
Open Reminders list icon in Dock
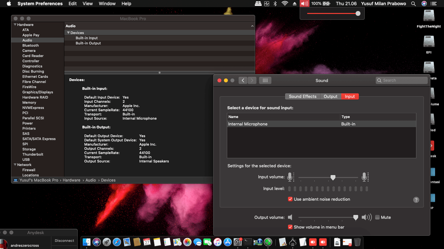point(167,242)
